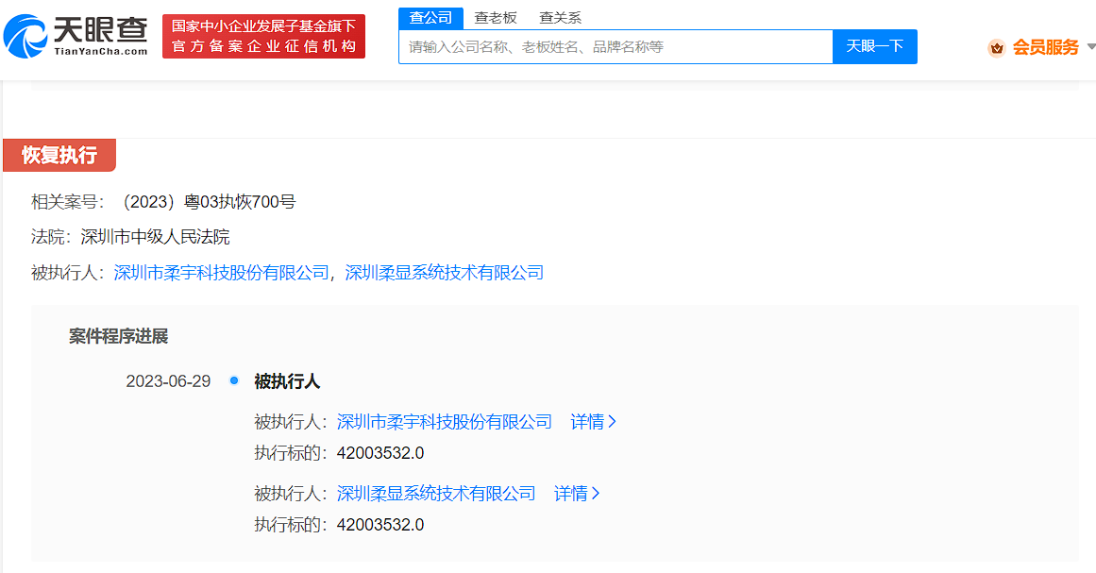Click the TianYanCha eye logo icon
This screenshot has height=573, width=1096.
(25, 36)
